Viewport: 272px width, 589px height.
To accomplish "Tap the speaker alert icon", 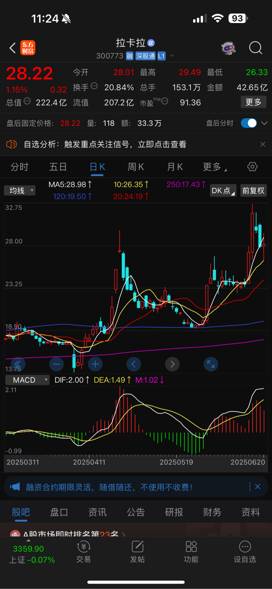I will [x=11, y=144].
